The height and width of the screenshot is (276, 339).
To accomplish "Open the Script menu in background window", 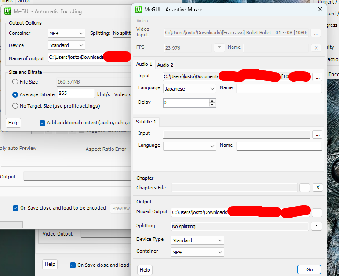I will (24, 1).
